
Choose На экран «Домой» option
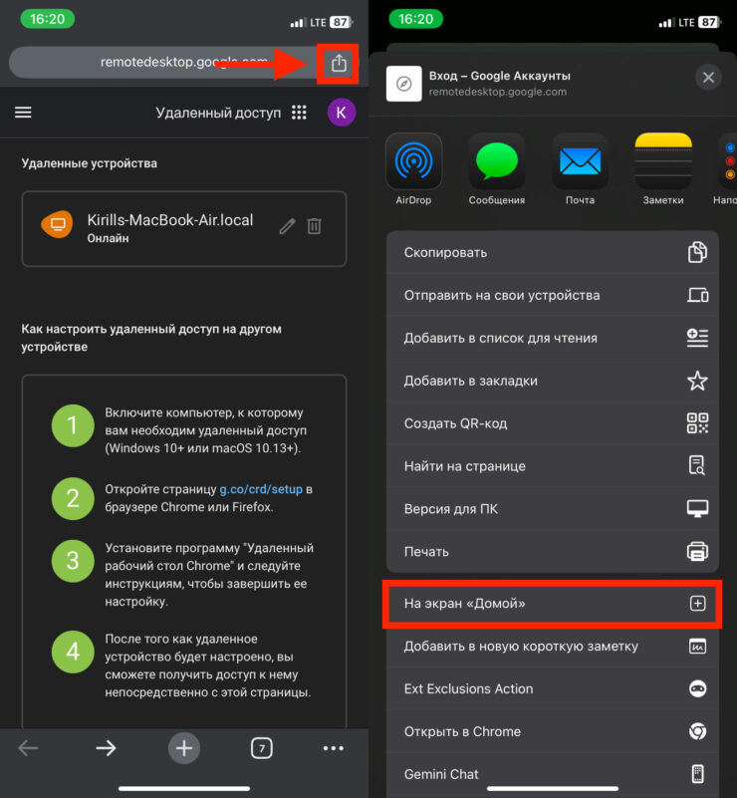[x=553, y=603]
